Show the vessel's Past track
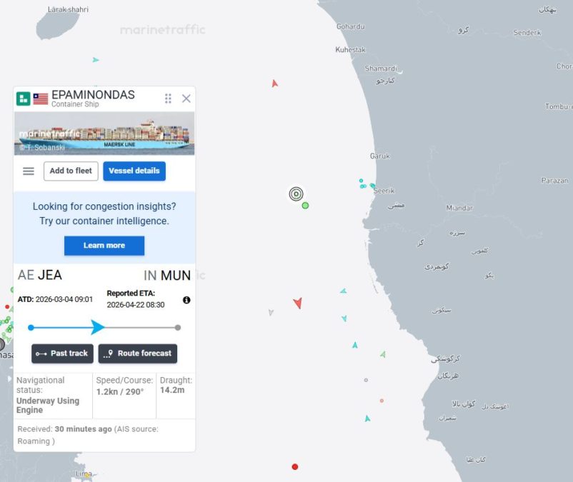 [62, 353]
